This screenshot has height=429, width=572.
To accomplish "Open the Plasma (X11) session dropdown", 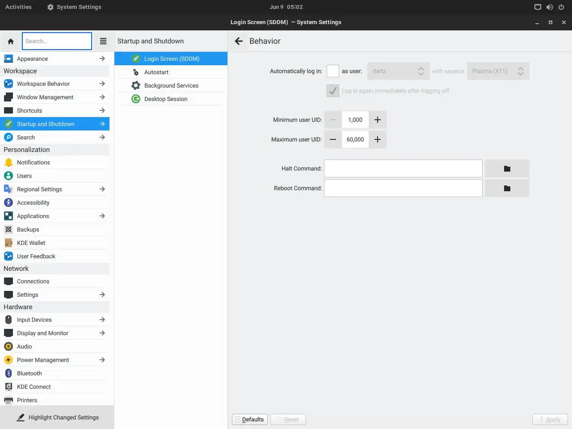I will (x=498, y=71).
